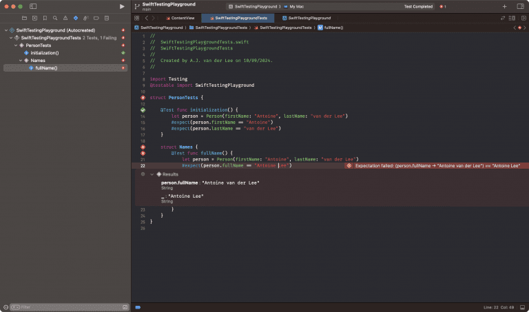Image resolution: width=529 pixels, height=312 pixels.
Task: Click SwiftTestingPlaygroundTests folder in jump bar
Action: [218, 28]
